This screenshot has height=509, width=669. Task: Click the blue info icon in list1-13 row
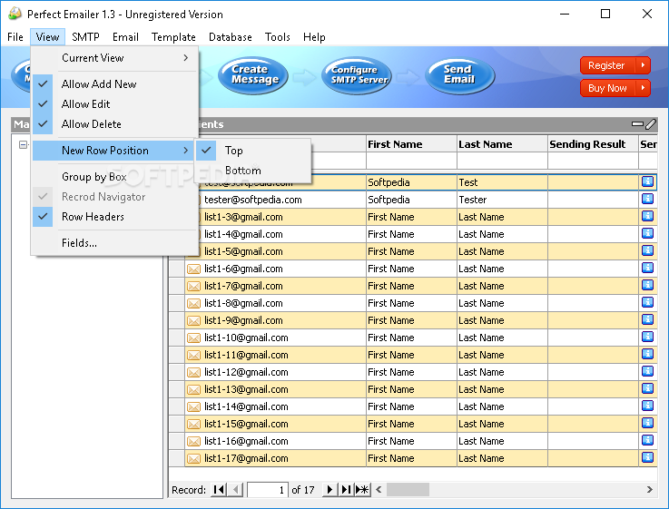coord(647,388)
